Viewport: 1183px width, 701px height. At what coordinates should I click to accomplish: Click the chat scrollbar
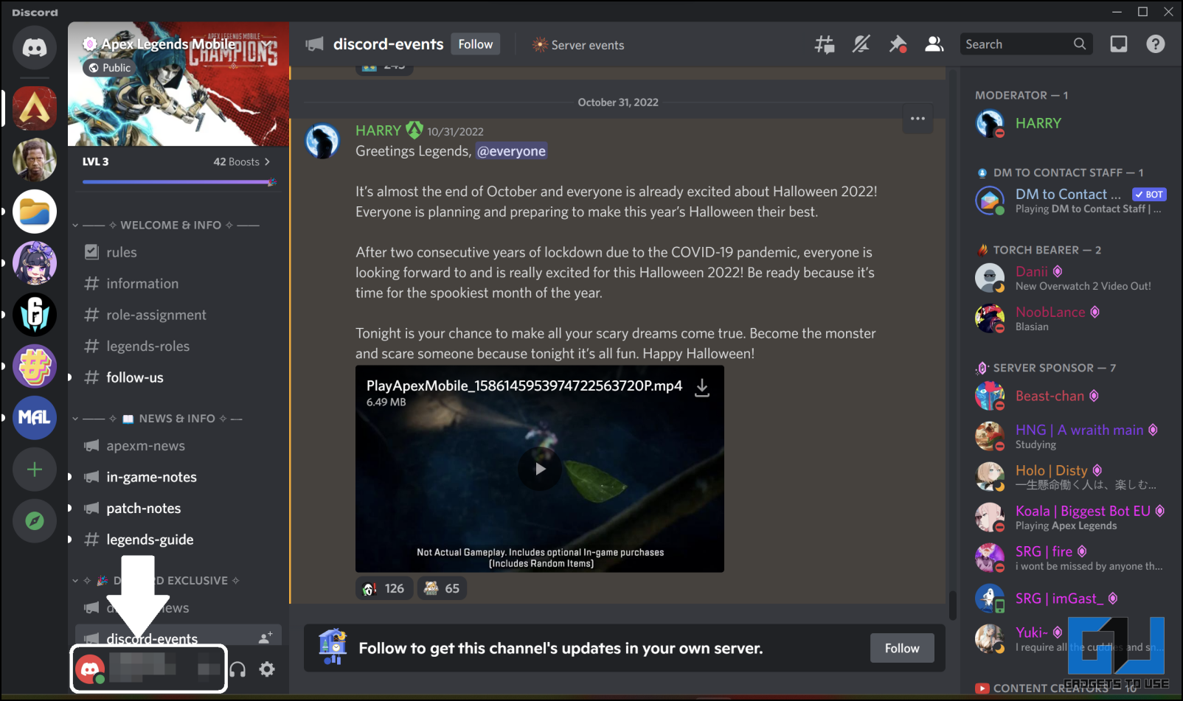pyautogui.click(x=952, y=604)
